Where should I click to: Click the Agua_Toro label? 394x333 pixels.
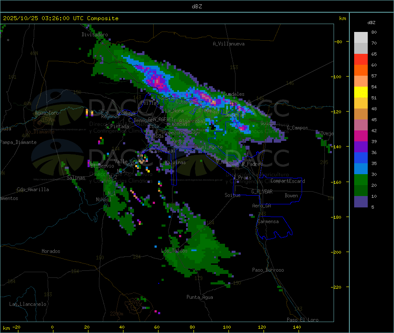(47, 113)
